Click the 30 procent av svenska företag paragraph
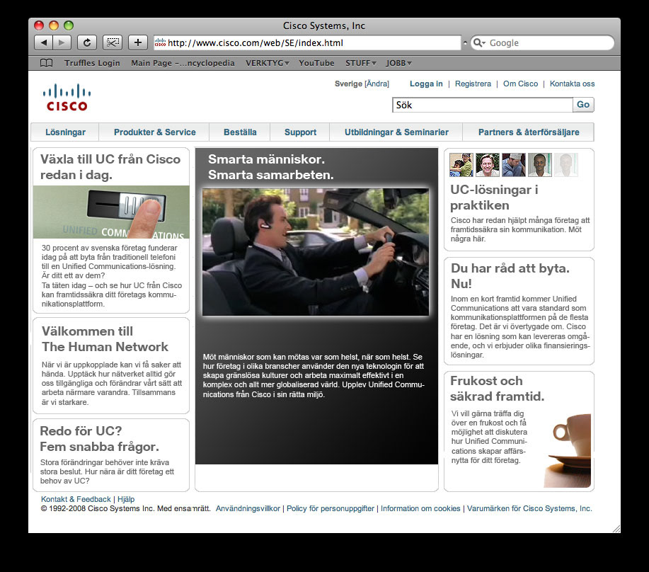649x572 pixels. coord(111,275)
